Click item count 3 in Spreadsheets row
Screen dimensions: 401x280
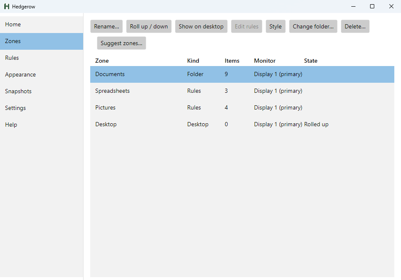[x=226, y=91]
